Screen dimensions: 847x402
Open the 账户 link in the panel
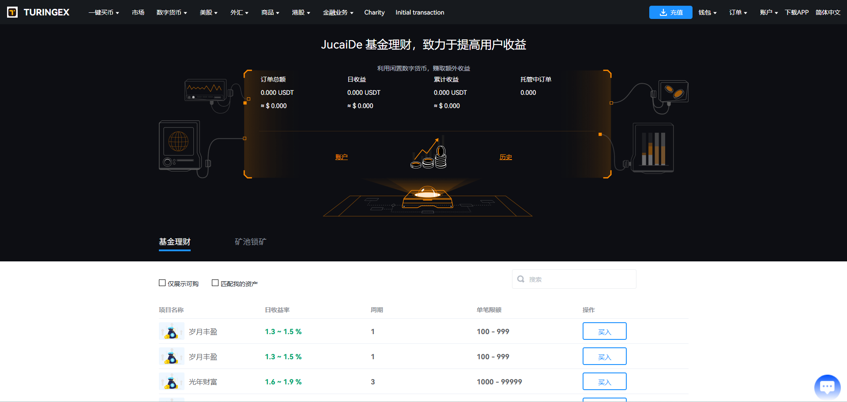pyautogui.click(x=342, y=157)
